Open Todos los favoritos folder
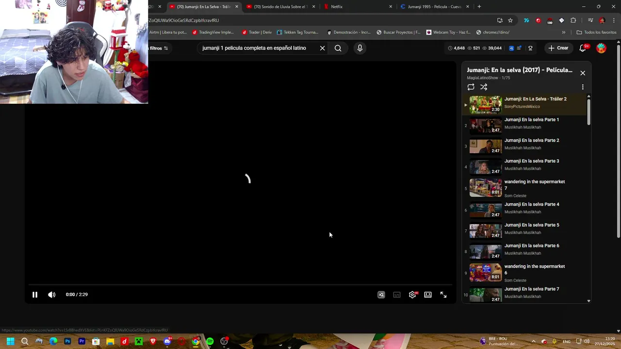This screenshot has height=349, width=621. tap(596, 32)
